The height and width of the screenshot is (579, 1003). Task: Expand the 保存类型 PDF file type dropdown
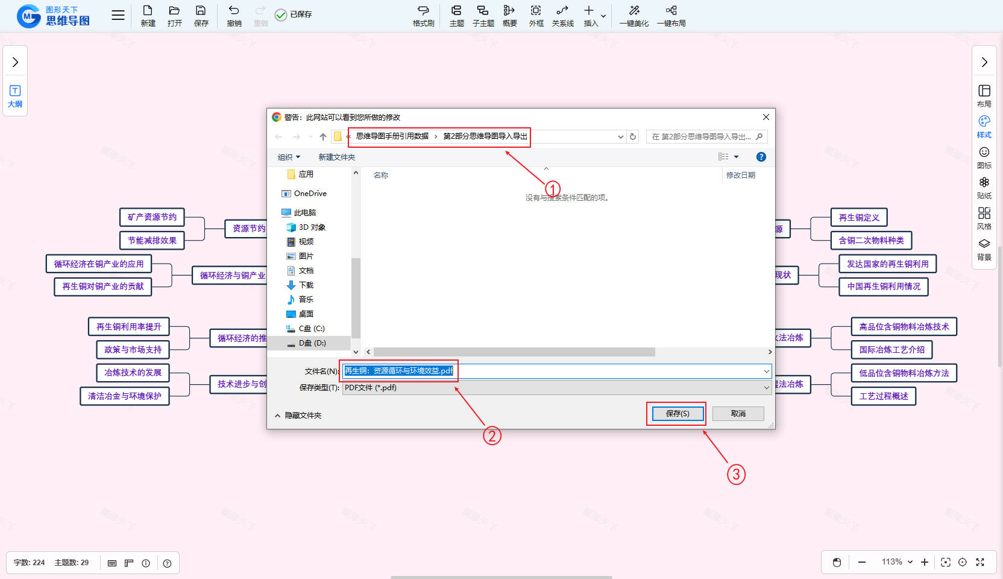tap(766, 388)
